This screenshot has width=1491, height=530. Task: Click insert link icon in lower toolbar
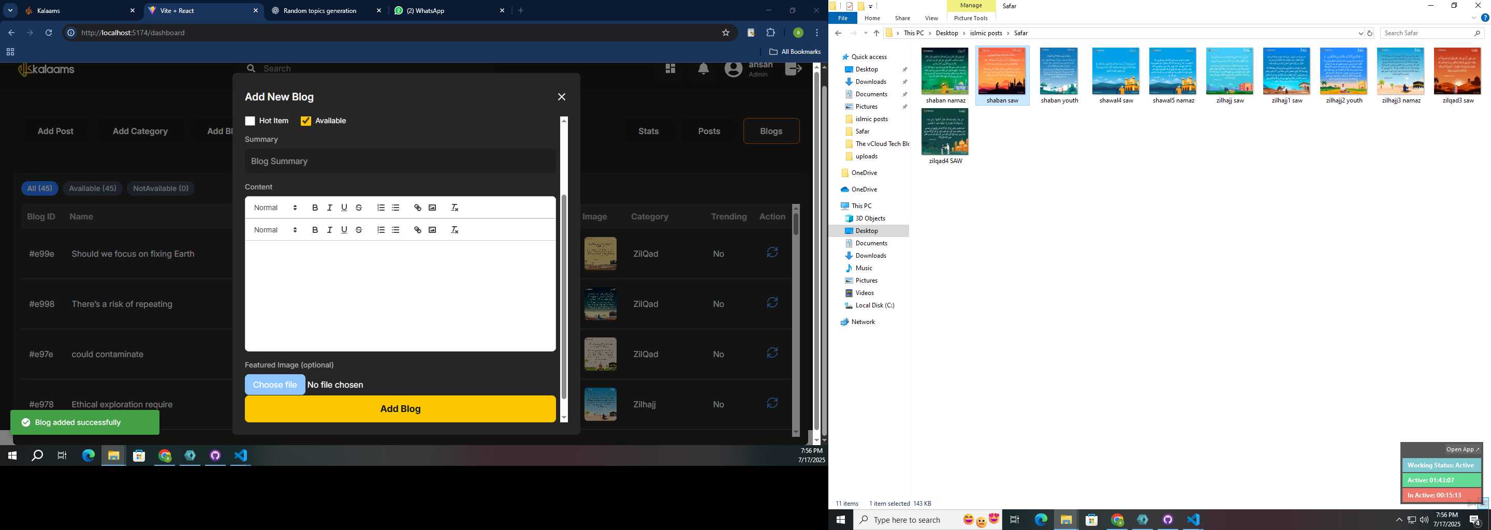pyautogui.click(x=417, y=230)
